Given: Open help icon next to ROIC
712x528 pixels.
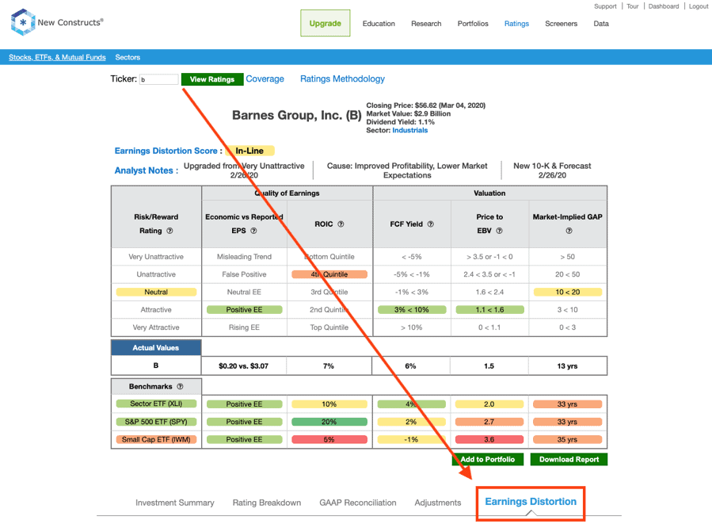Looking at the screenshot, I should click(341, 224).
